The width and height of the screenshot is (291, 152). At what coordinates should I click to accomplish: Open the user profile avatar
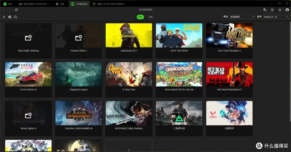click(287, 10)
